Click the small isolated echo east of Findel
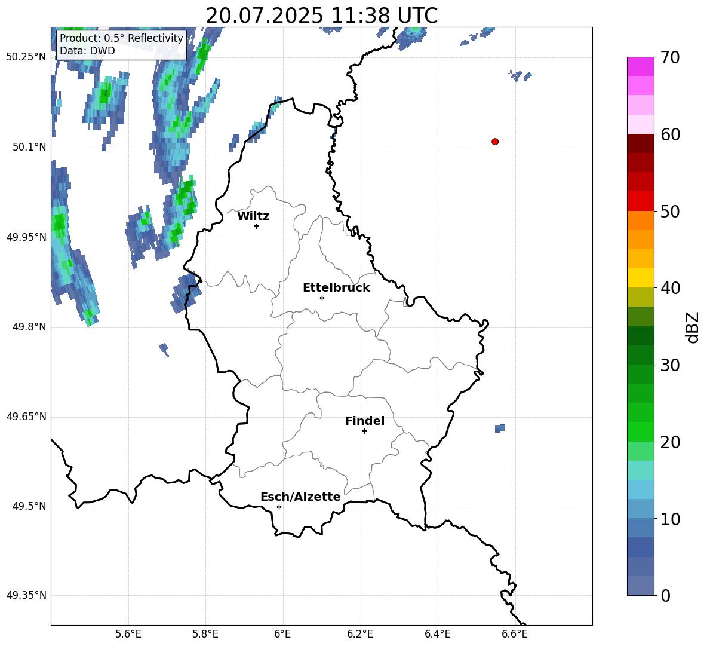Screen dimensions: 707x646 [500, 428]
